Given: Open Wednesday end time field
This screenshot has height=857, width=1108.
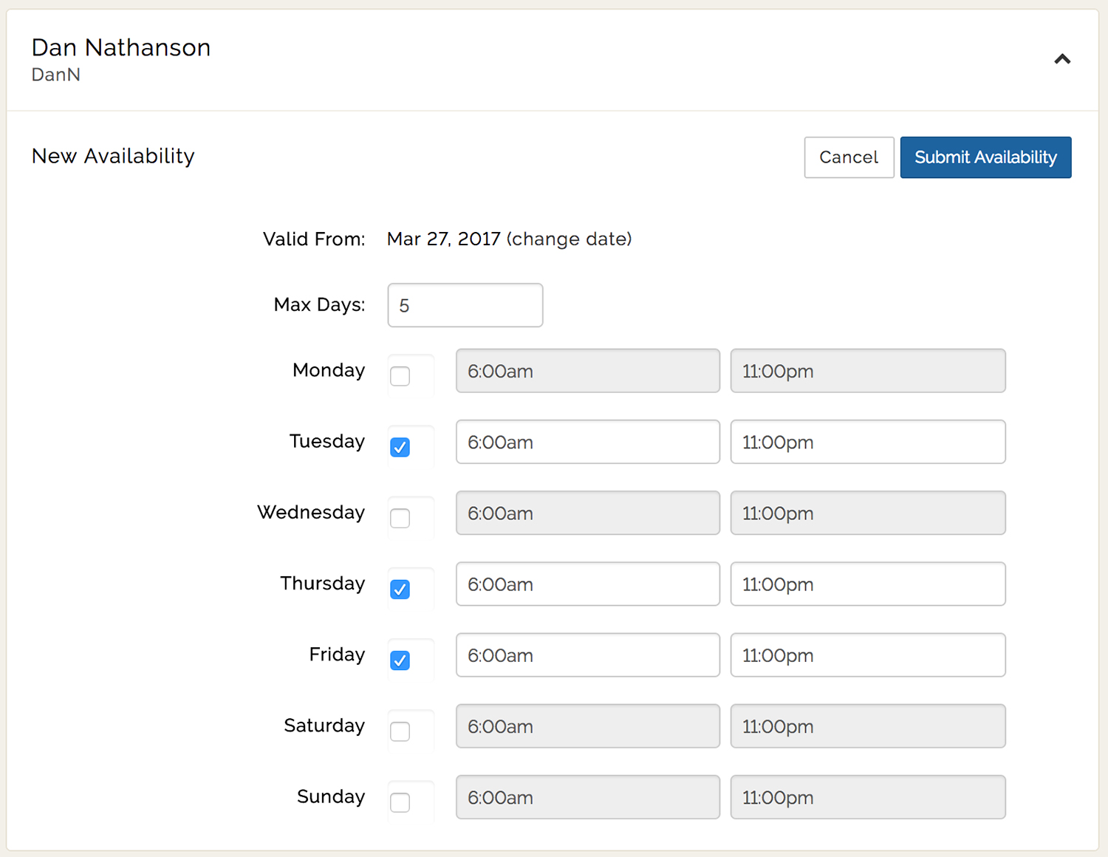Looking at the screenshot, I should [868, 513].
